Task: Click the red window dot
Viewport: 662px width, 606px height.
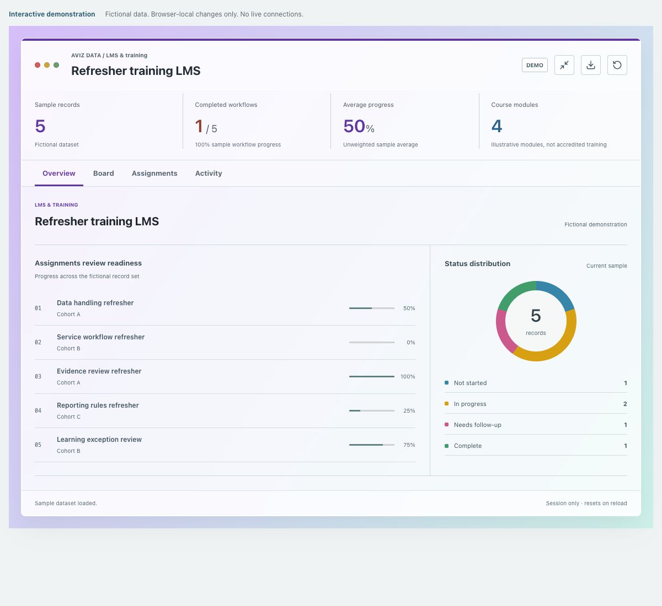Action: click(x=38, y=65)
